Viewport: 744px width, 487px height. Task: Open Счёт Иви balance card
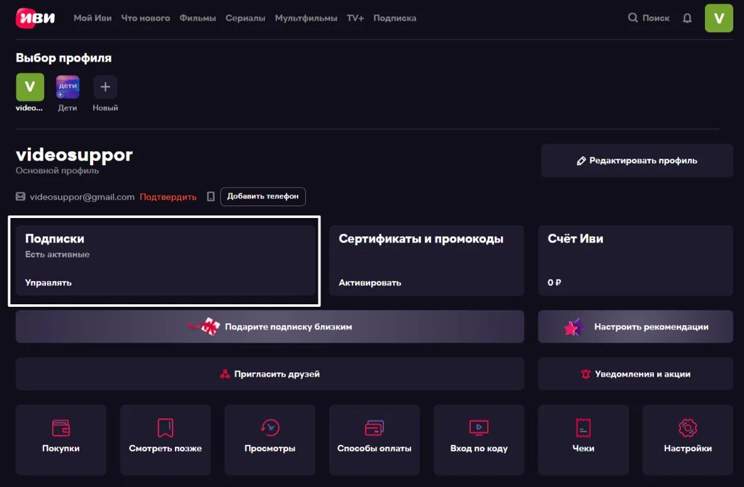pos(635,260)
